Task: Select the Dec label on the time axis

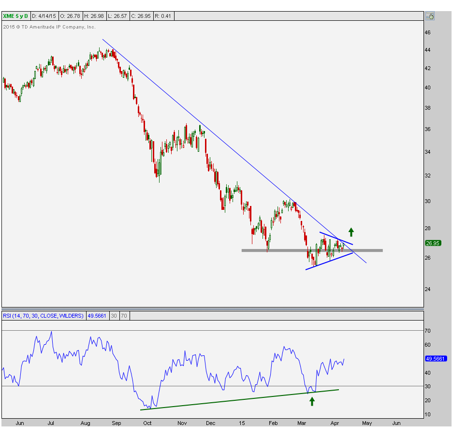Action: click(211, 423)
